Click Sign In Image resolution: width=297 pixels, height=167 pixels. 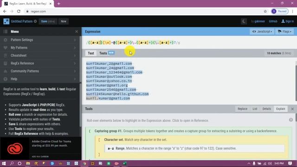[288, 21]
